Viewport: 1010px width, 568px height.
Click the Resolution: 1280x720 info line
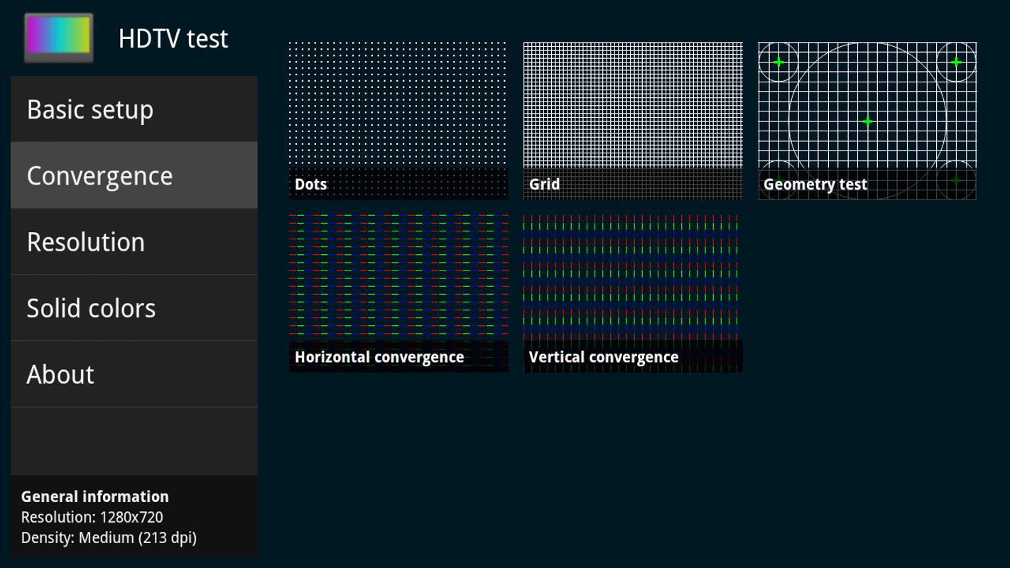click(x=92, y=517)
